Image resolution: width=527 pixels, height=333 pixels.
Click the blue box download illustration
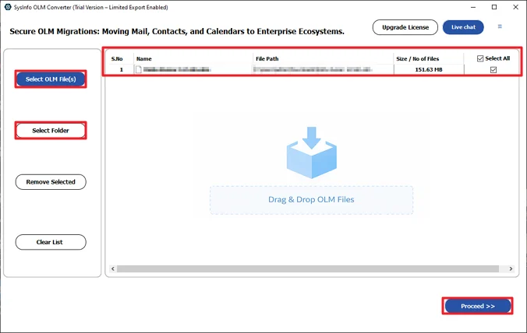tap(312, 152)
